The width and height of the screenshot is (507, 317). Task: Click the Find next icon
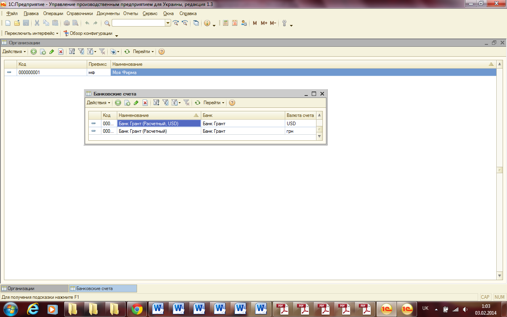(176, 23)
